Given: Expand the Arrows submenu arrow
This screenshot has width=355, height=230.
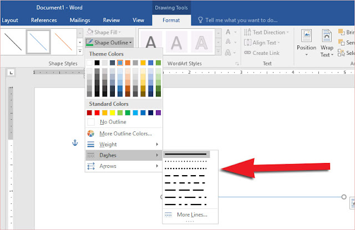Looking at the screenshot, I should (157, 166).
